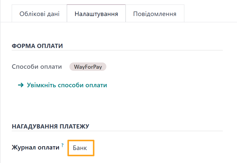Select the "WayForPay" payment method tag
This screenshot has width=237, height=163.
click(x=88, y=66)
